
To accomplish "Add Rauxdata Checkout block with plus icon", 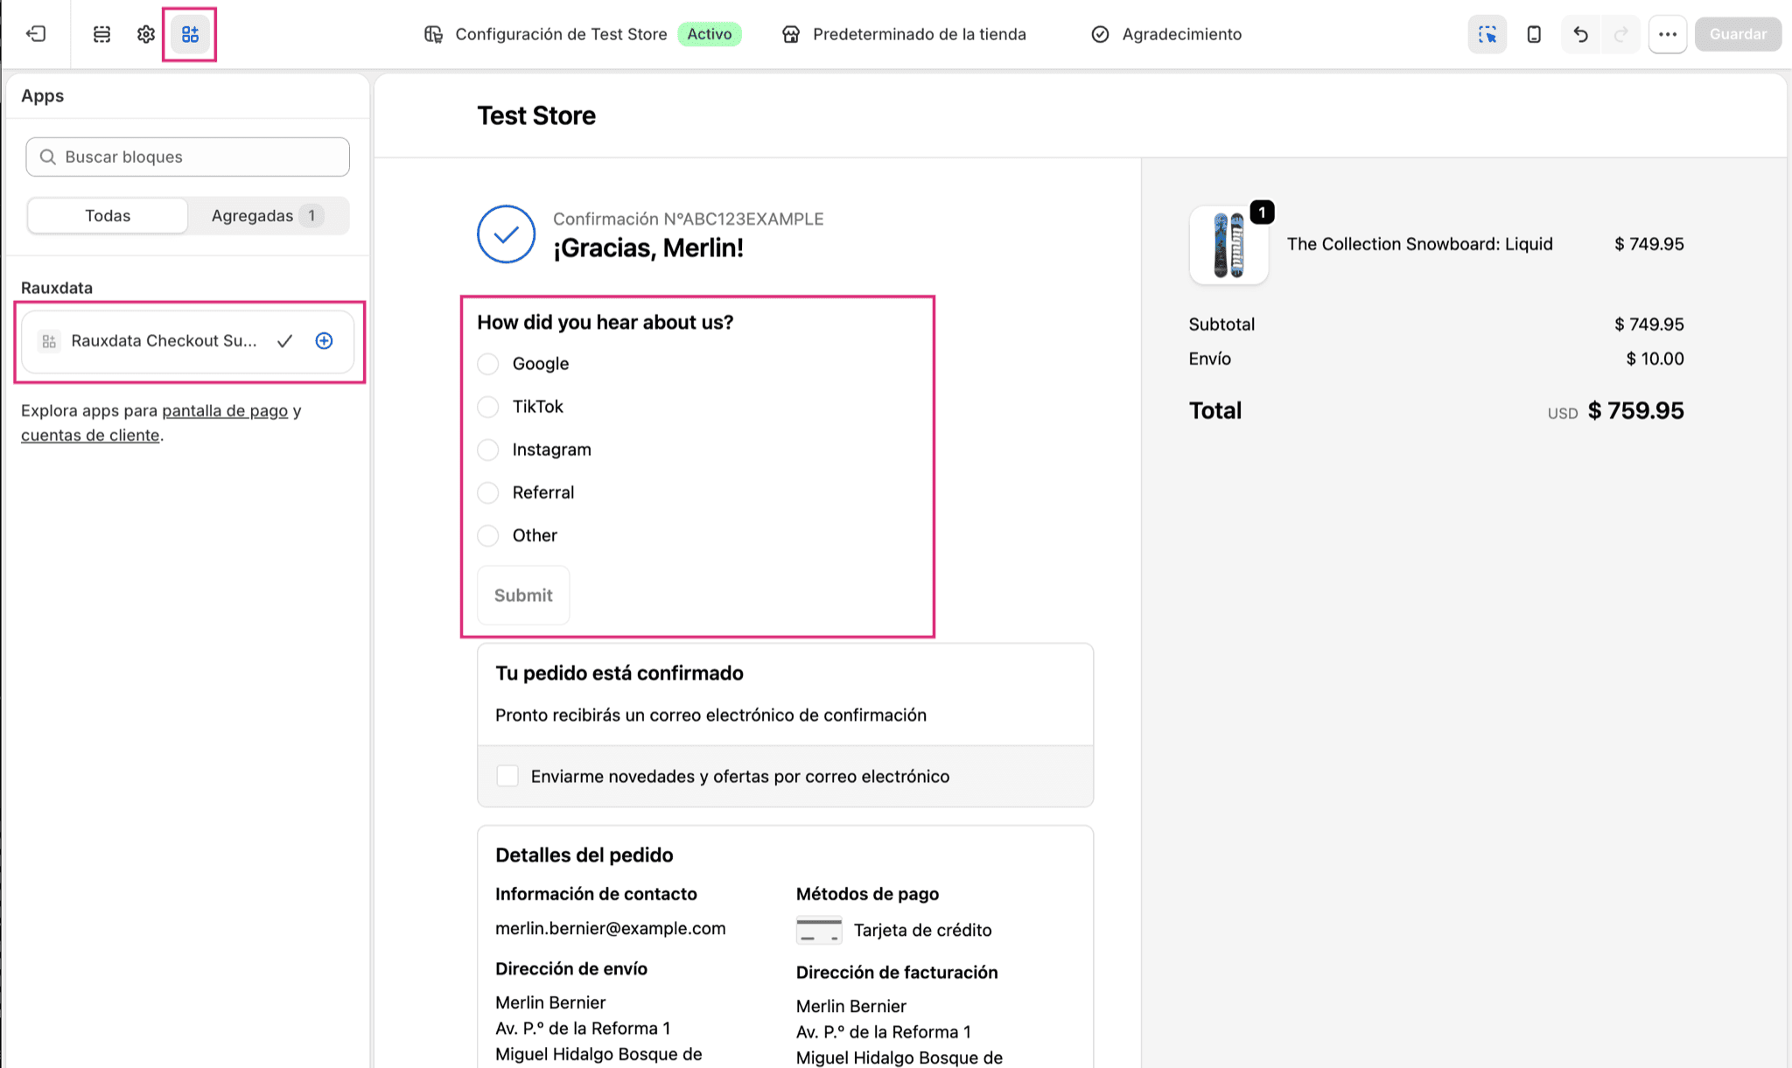I will [324, 341].
